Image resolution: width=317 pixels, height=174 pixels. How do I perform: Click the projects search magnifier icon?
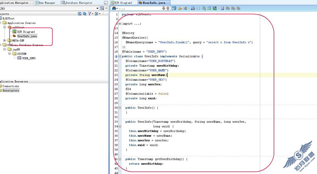pos(79,14)
